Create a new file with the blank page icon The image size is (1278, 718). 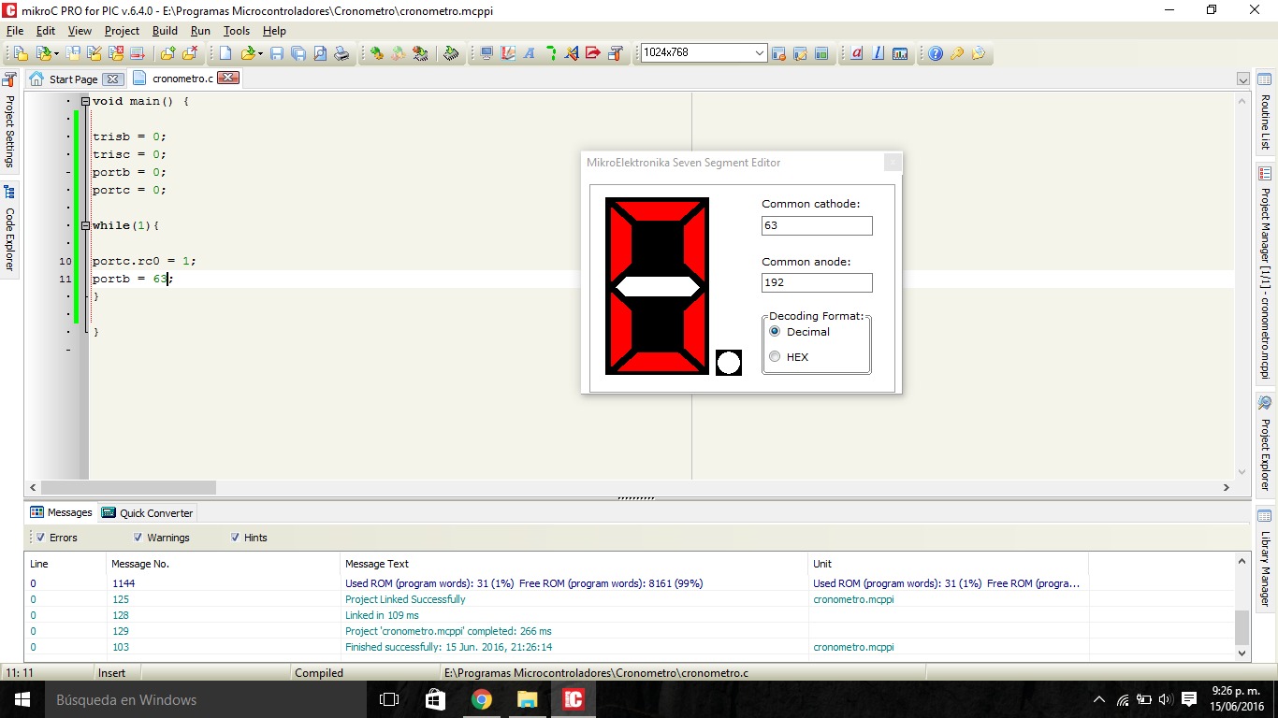(225, 53)
